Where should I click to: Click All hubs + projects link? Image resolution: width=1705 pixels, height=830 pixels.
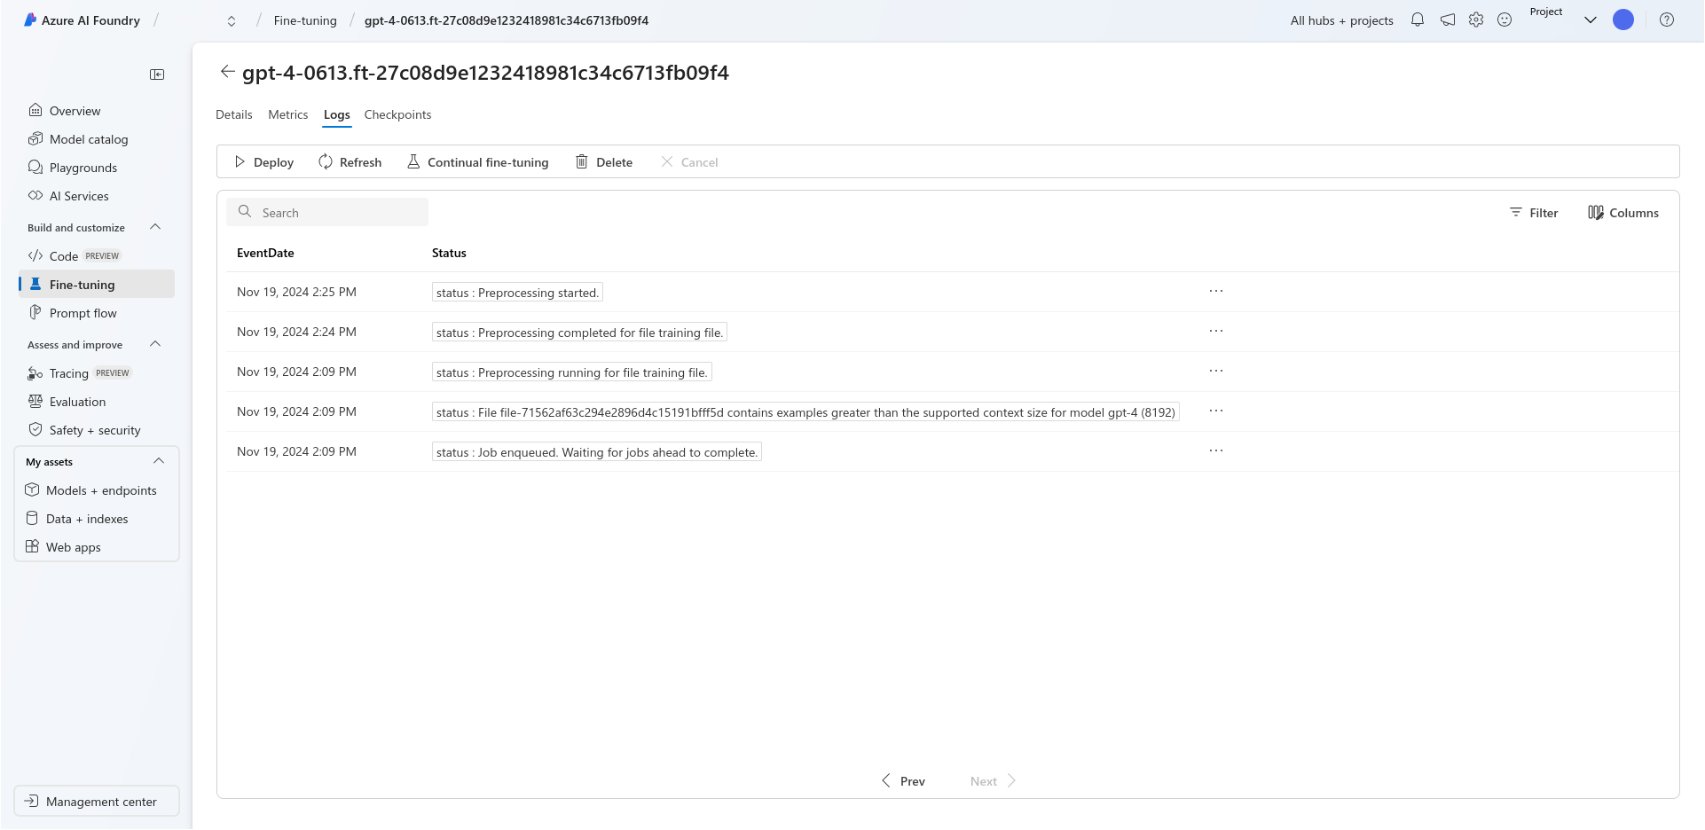pos(1341,20)
